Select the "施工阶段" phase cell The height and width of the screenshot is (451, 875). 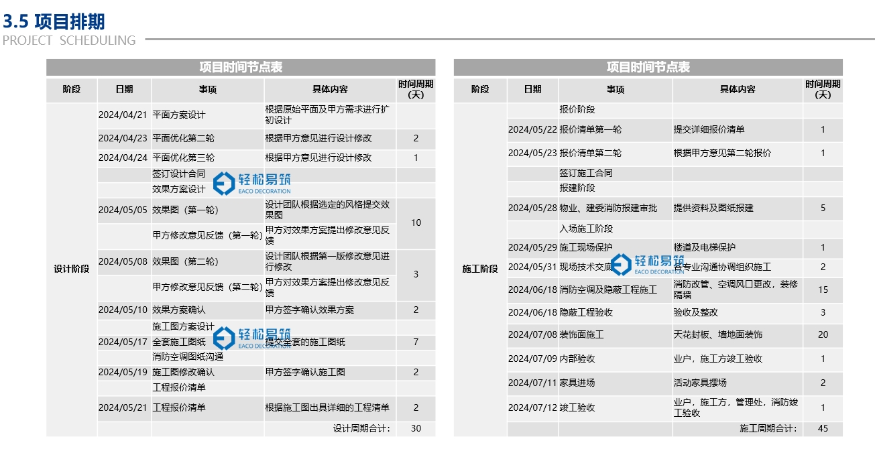[480, 269]
